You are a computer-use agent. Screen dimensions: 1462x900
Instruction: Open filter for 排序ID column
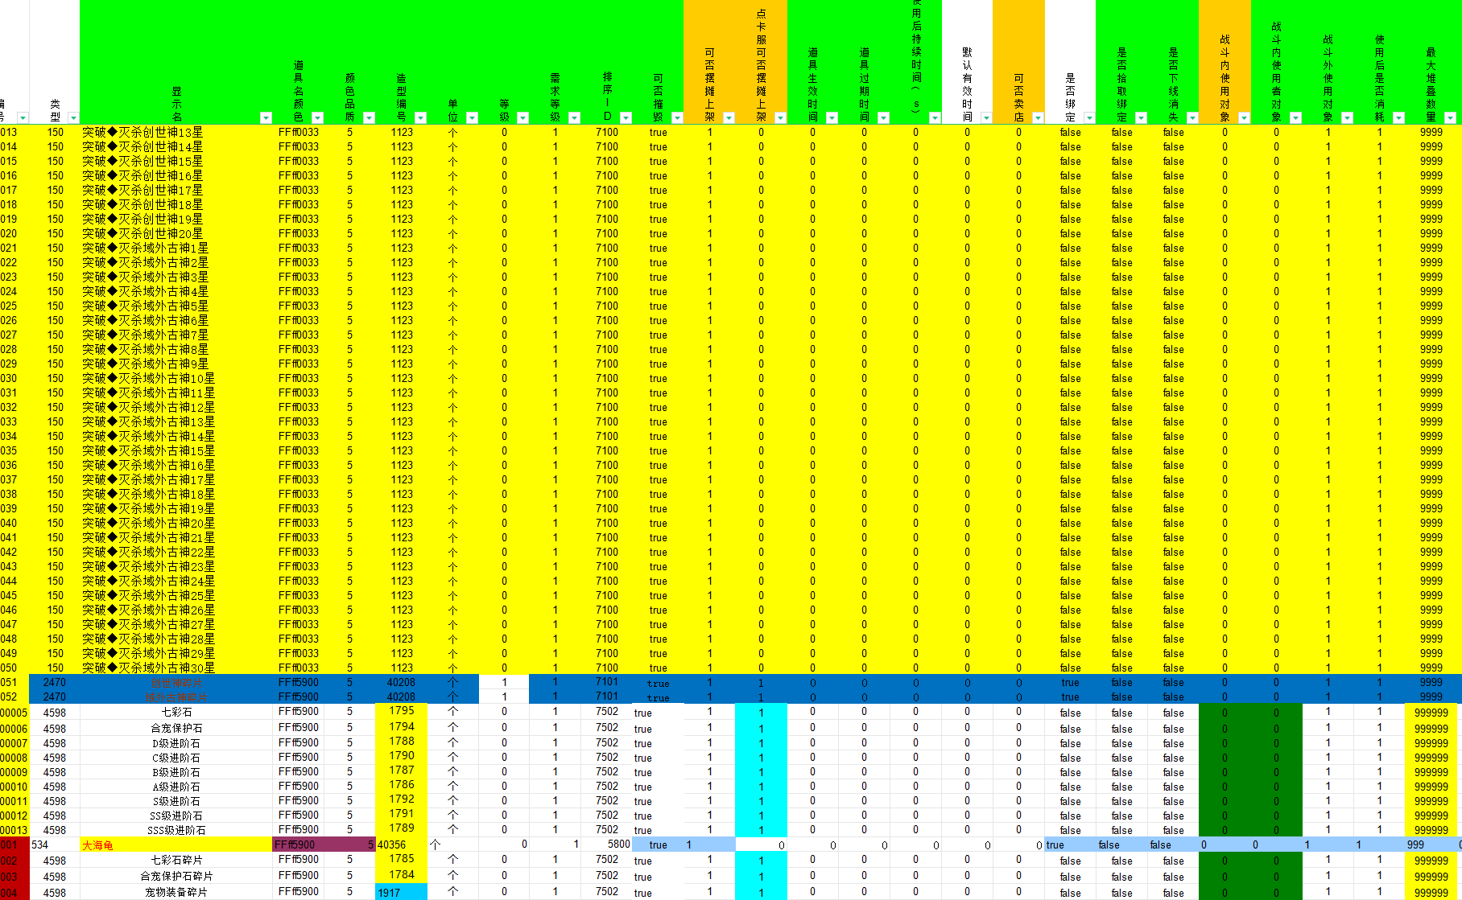pos(626,118)
